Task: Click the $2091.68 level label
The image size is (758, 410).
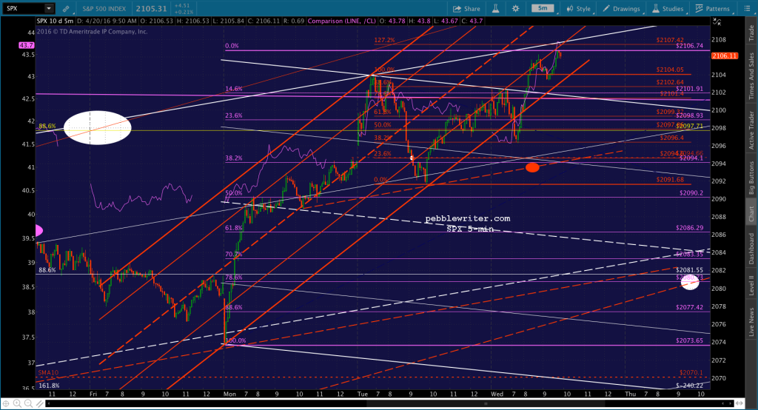Action: pyautogui.click(x=670, y=180)
